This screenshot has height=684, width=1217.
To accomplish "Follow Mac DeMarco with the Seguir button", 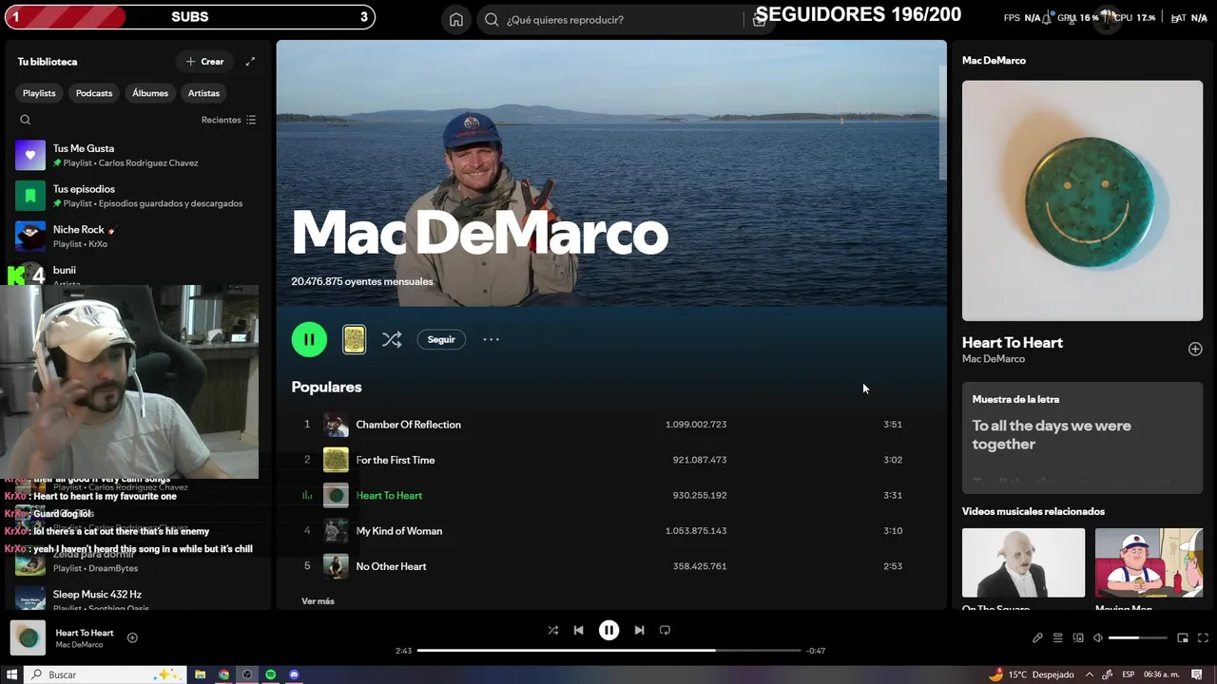I will point(441,339).
